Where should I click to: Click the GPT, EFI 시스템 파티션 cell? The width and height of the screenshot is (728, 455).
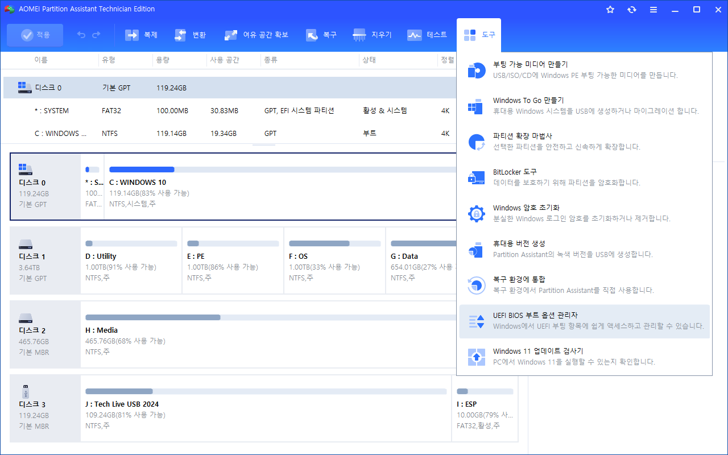[x=299, y=110]
